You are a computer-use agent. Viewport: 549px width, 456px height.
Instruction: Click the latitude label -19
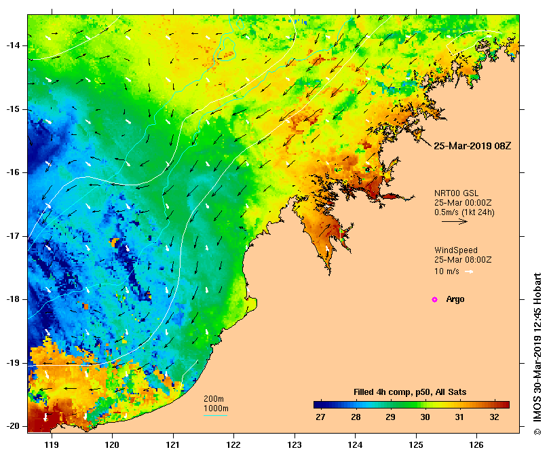[13, 363]
